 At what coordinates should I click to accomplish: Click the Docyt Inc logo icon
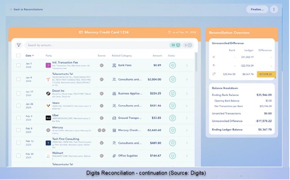(x=48, y=94)
